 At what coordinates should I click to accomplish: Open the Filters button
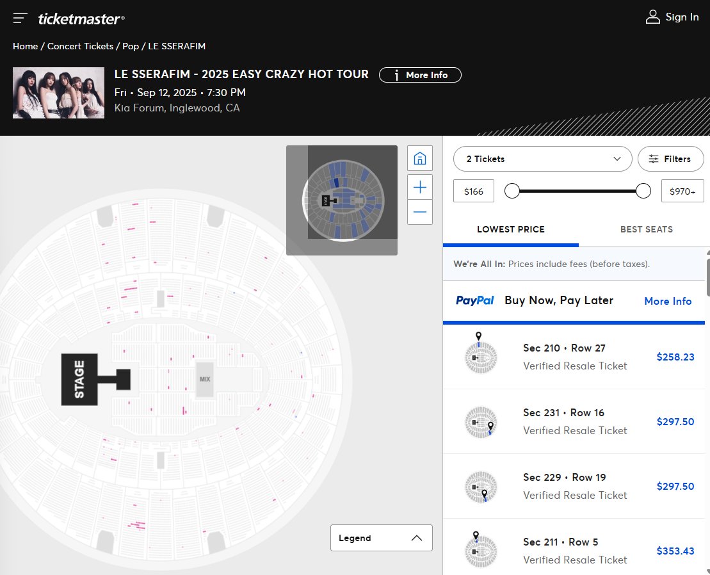point(670,159)
